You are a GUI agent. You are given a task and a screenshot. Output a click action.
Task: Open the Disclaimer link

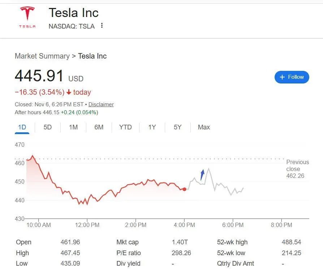pyautogui.click(x=101, y=104)
